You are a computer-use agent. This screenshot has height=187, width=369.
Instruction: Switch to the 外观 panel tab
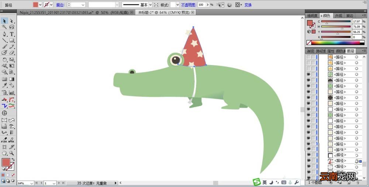point(339,16)
